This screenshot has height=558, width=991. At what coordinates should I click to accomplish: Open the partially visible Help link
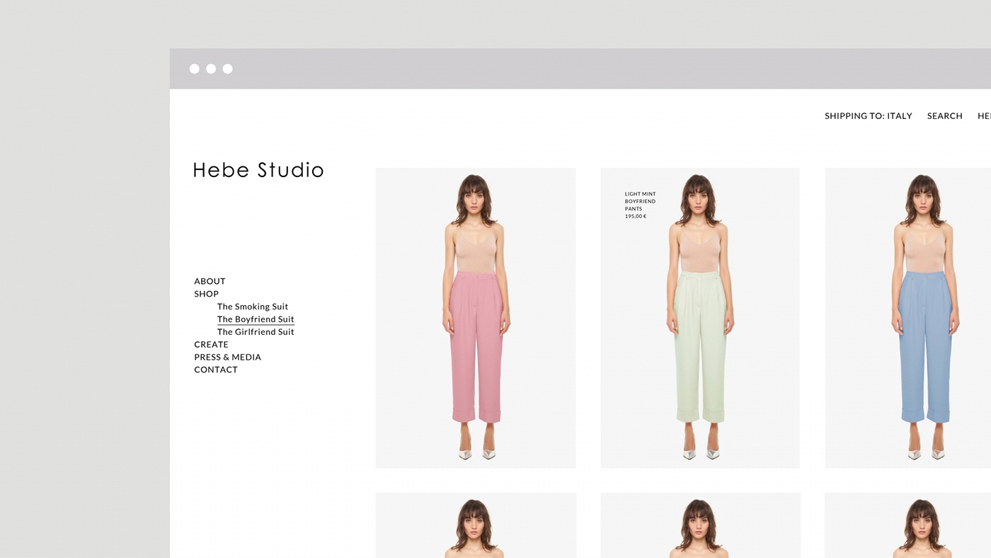click(984, 116)
